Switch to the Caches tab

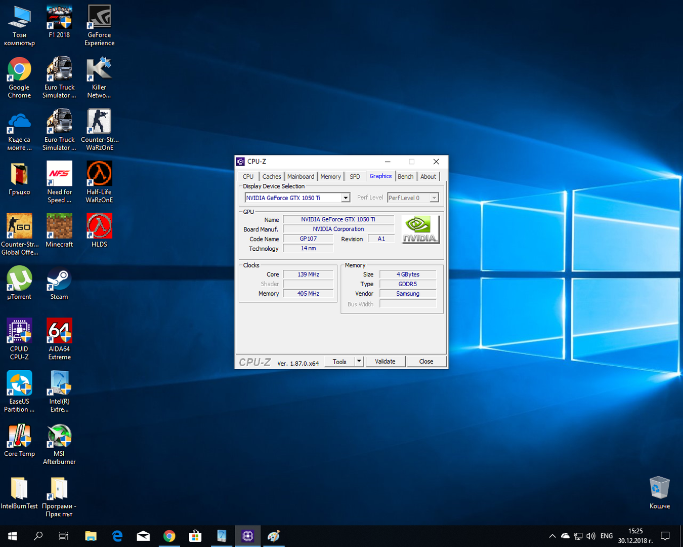point(272,176)
